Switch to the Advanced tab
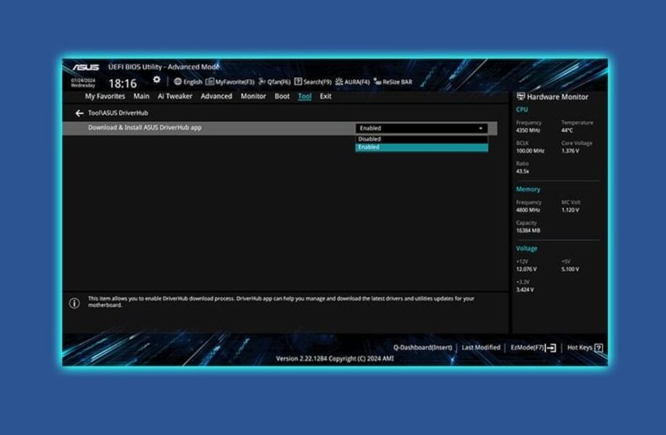The height and width of the screenshot is (435, 666). pos(216,96)
